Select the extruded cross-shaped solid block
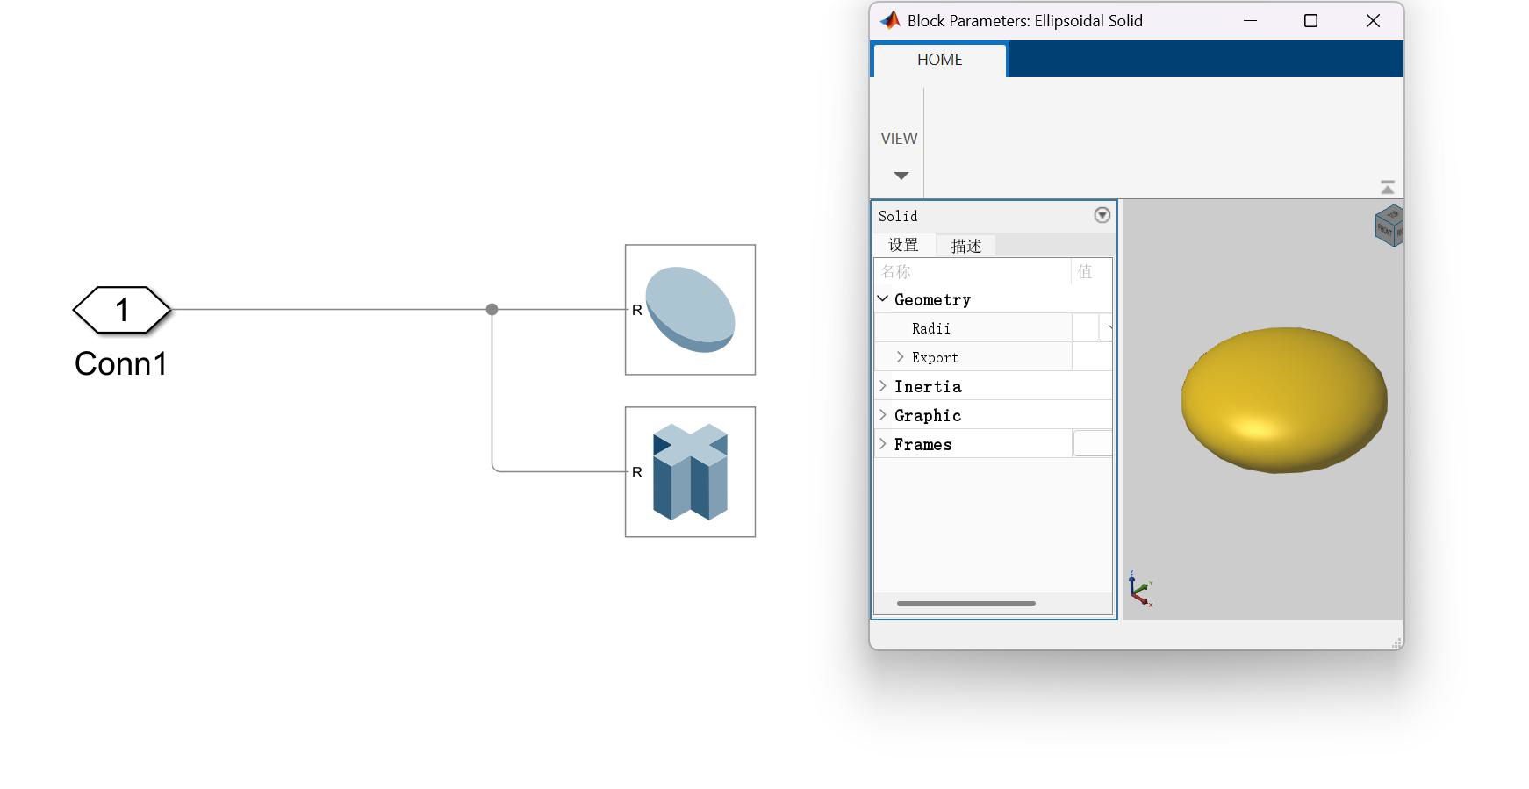This screenshot has height=789, width=1529. [x=690, y=472]
